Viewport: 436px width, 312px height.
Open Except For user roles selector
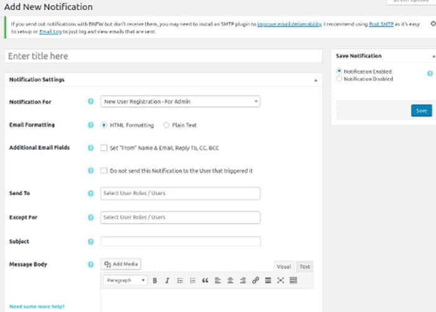(180, 217)
